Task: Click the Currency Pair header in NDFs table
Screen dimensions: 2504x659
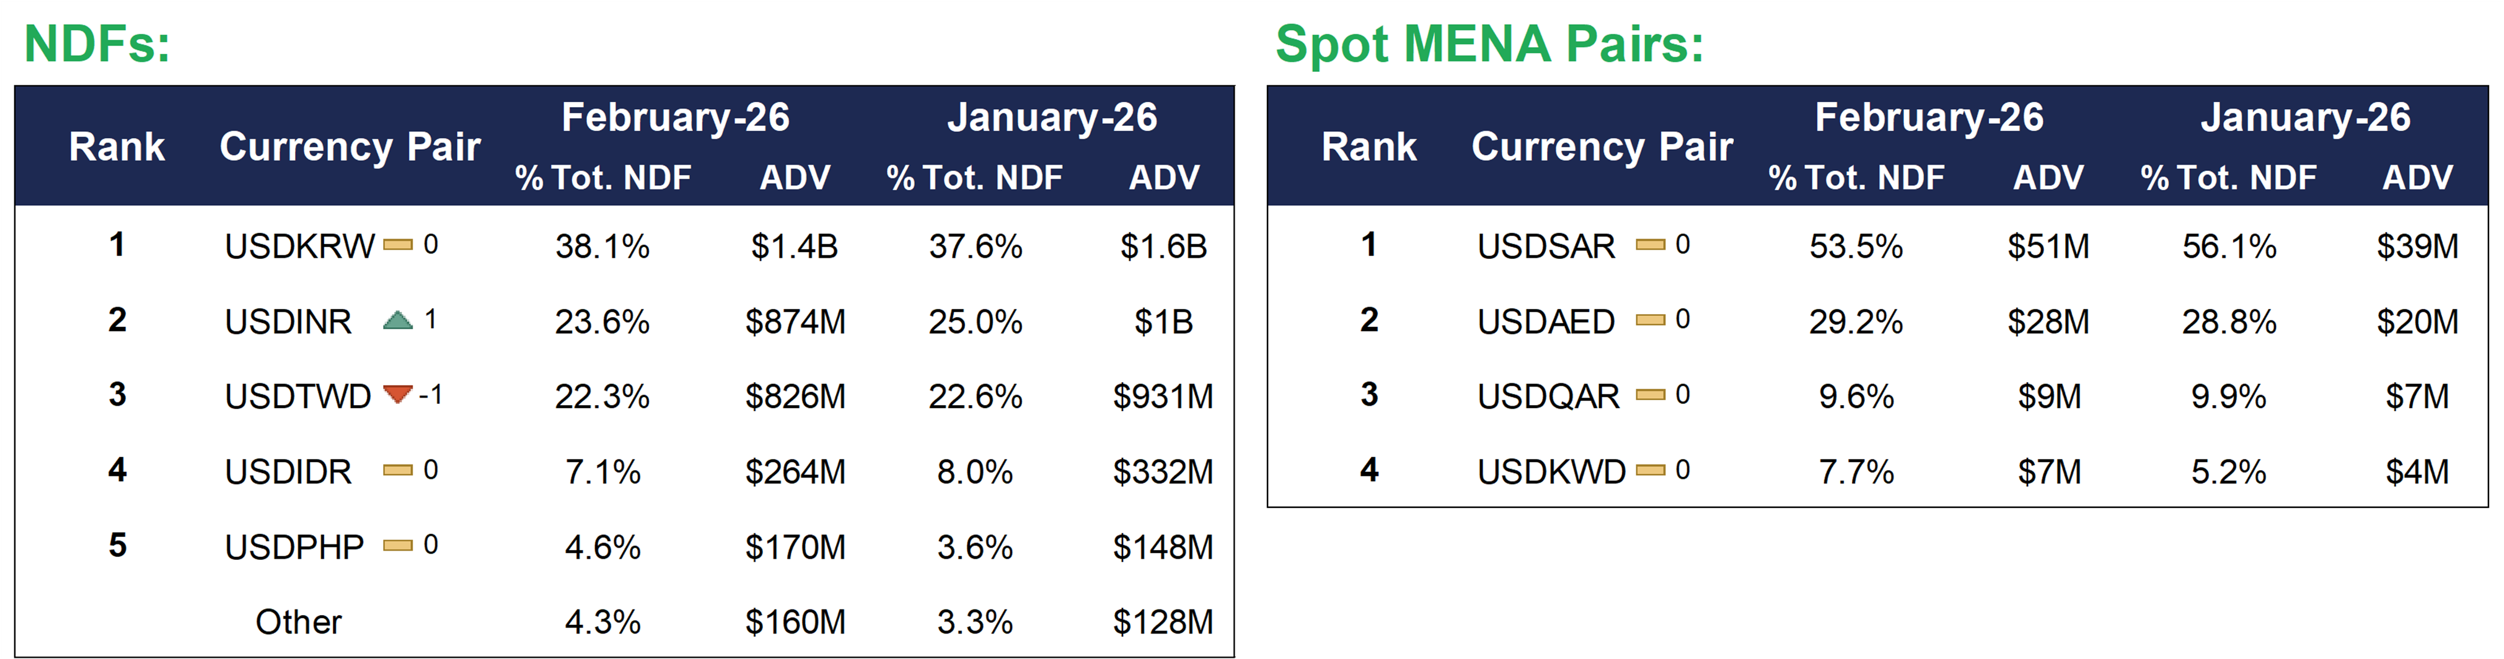Action: click(350, 147)
